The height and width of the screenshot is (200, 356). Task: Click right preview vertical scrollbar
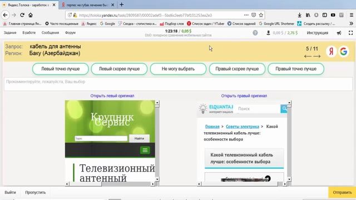tap(289, 141)
